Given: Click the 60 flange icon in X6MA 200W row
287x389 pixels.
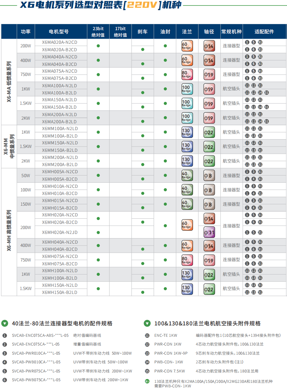Looking at the screenshot, I should point(187,46).
